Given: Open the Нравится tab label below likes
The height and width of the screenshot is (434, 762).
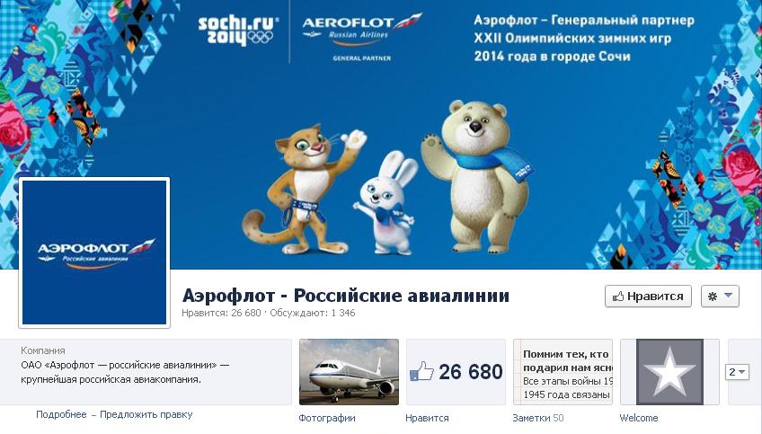Looking at the screenshot, I should pos(427,418).
